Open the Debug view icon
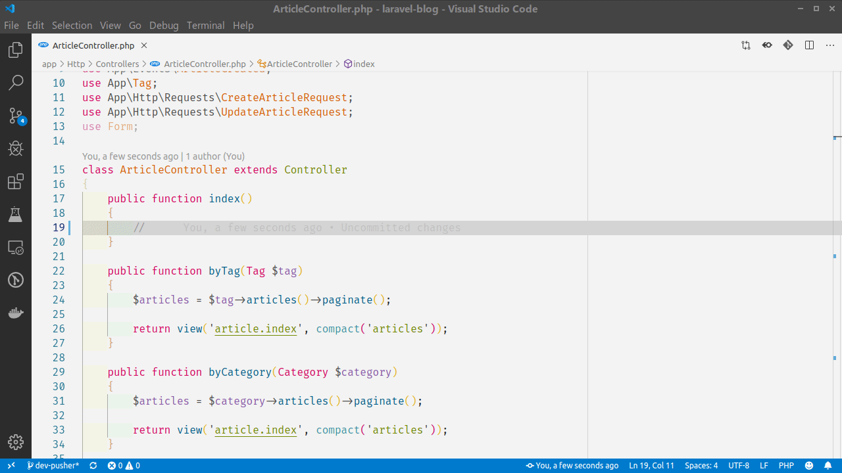The image size is (842, 473). click(15, 148)
